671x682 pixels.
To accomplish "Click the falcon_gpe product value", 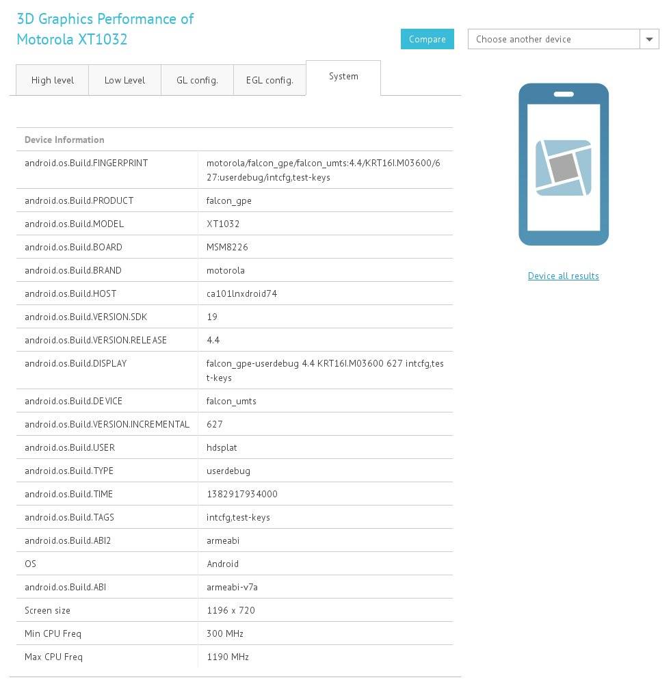I will pos(228,201).
